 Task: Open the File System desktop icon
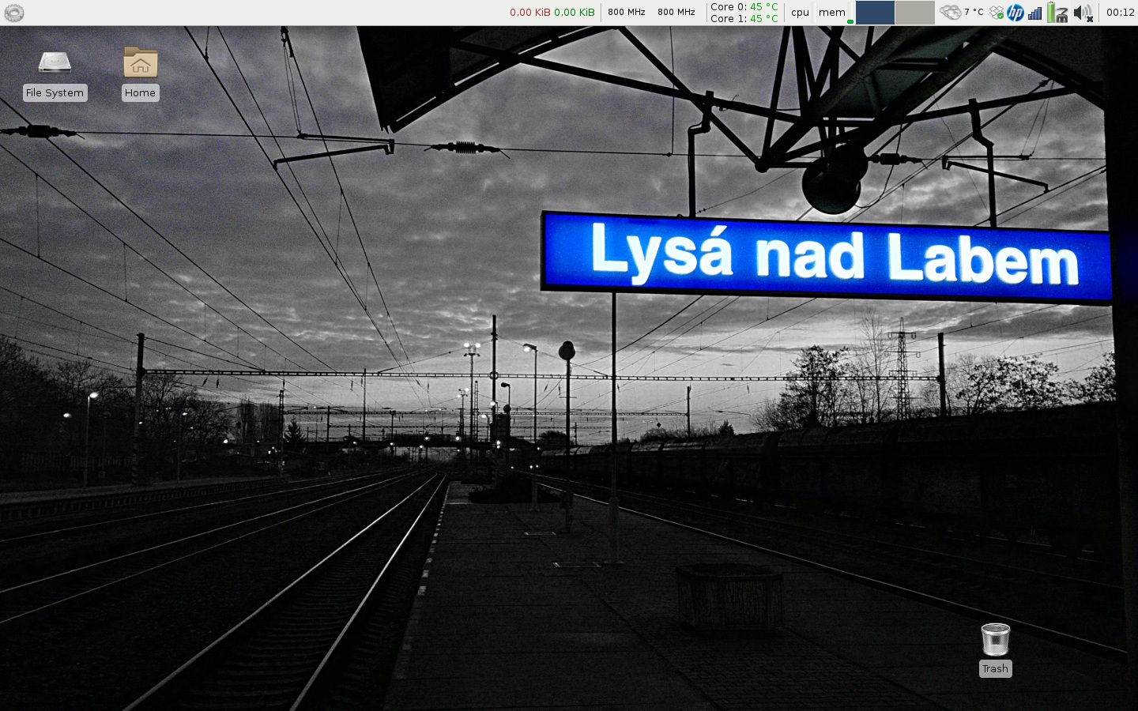55,65
